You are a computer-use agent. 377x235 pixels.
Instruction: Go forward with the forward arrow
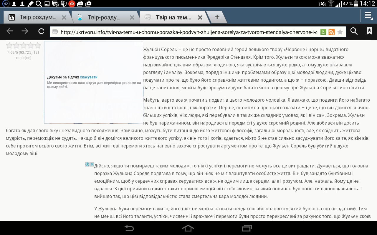[25, 31]
